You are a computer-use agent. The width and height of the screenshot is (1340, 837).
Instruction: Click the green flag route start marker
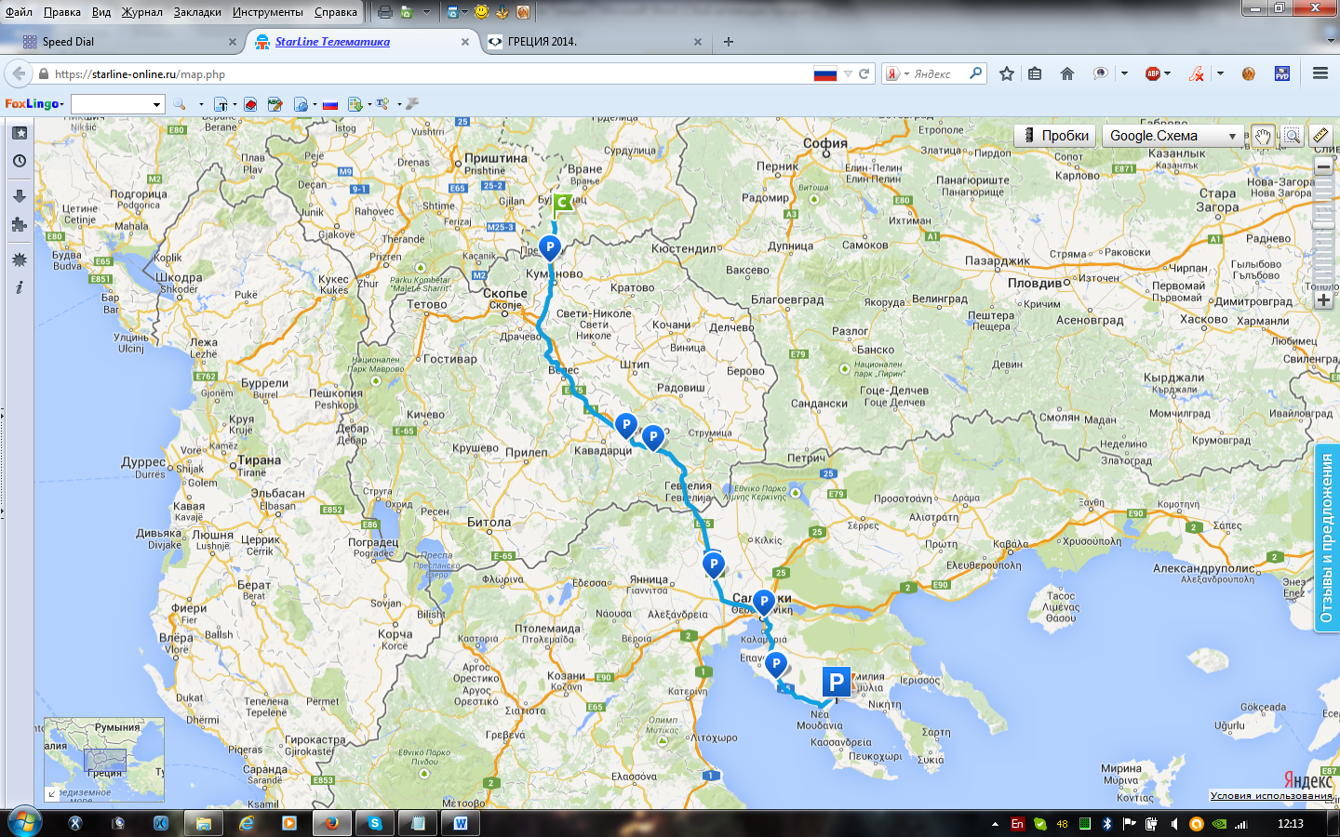coord(562,205)
